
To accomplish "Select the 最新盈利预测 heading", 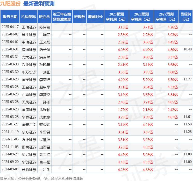I will pyautogui.click(x=39, y=4).
